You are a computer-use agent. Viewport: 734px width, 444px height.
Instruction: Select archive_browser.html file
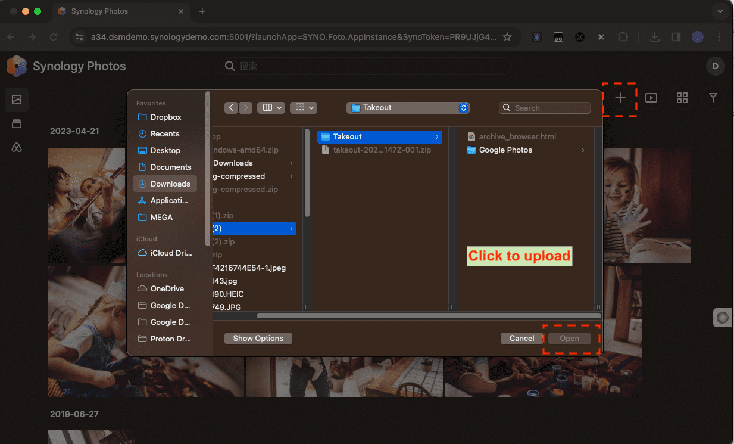tap(517, 137)
